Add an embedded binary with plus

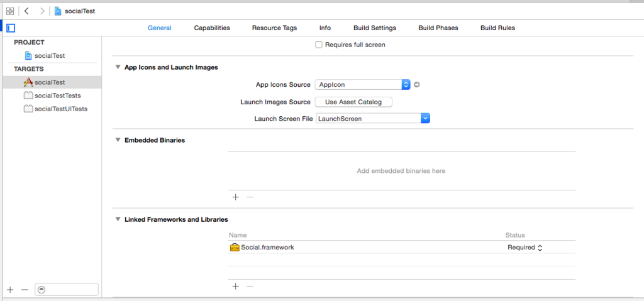(x=235, y=197)
